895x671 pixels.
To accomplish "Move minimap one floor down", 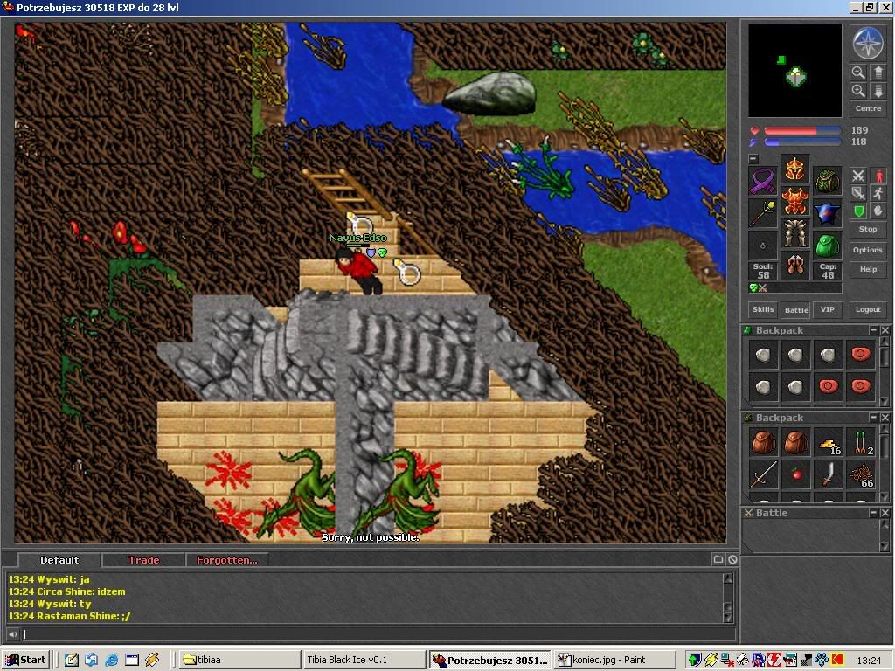I will (878, 91).
